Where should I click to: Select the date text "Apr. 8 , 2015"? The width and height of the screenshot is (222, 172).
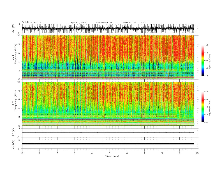[78, 22]
